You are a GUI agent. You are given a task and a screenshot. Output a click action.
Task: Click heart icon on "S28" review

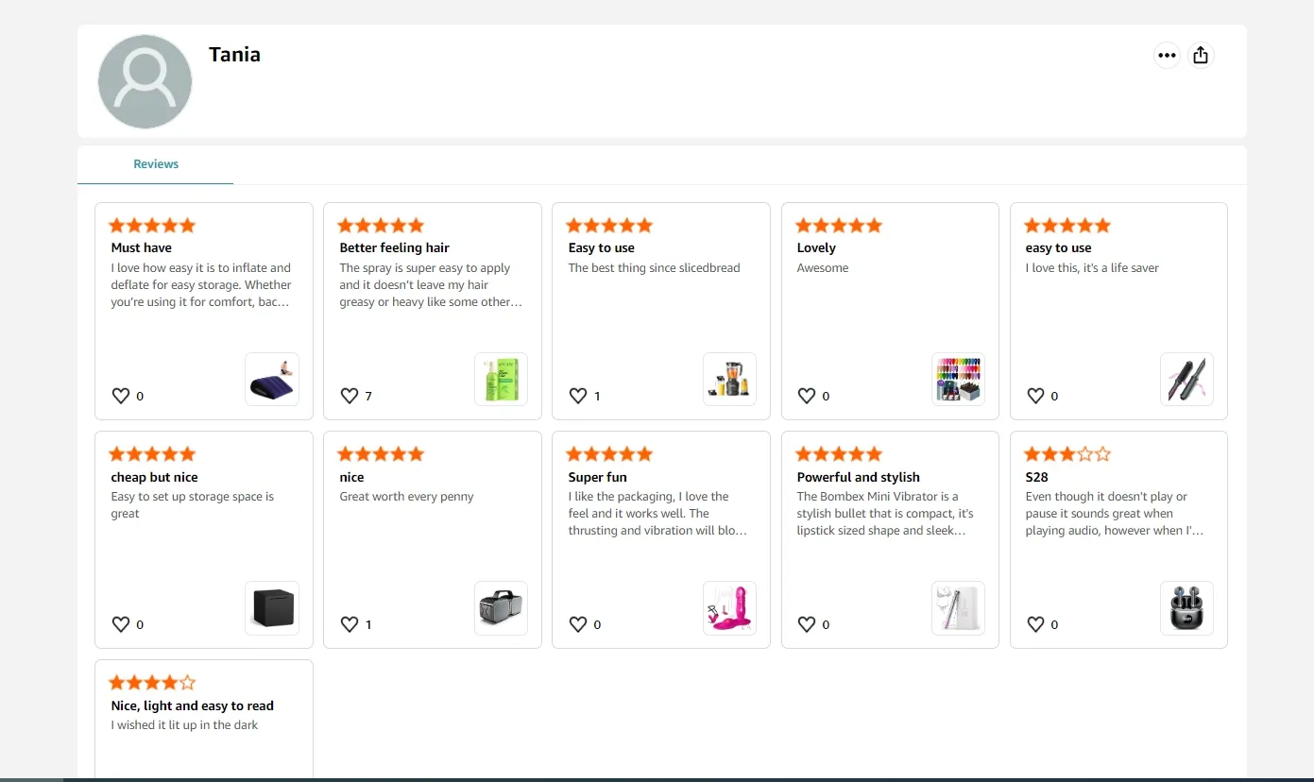click(1035, 624)
